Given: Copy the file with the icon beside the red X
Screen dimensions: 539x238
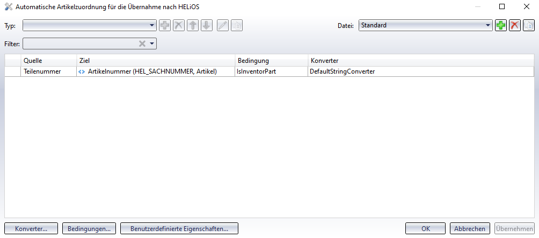Looking at the screenshot, I should 529,25.
